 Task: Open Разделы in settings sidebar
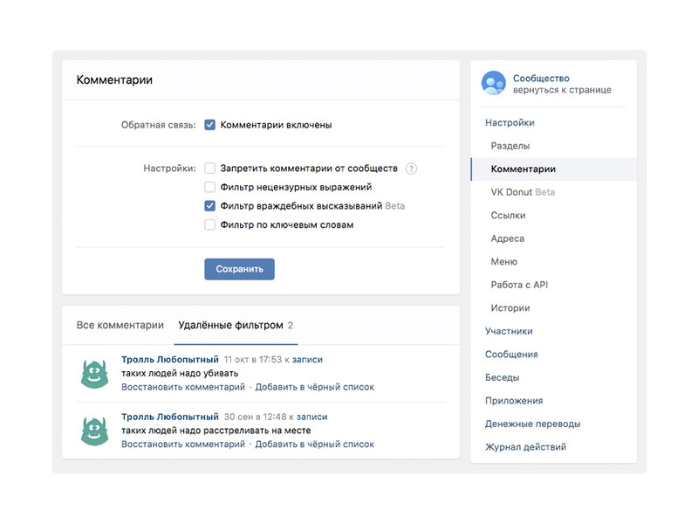(510, 146)
